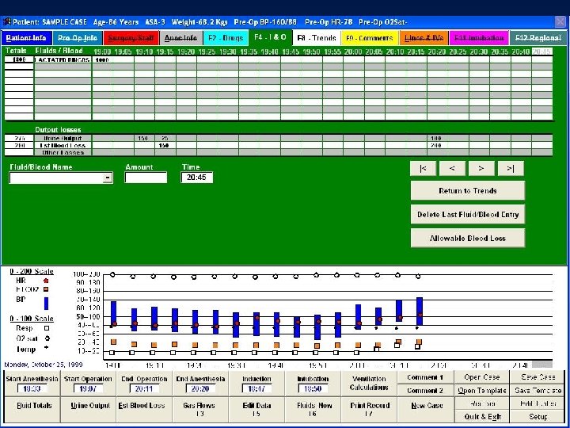Click the Induction time button
This screenshot has height=428, width=570.
pos(256,384)
